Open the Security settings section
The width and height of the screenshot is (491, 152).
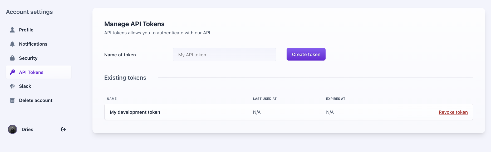[28, 58]
